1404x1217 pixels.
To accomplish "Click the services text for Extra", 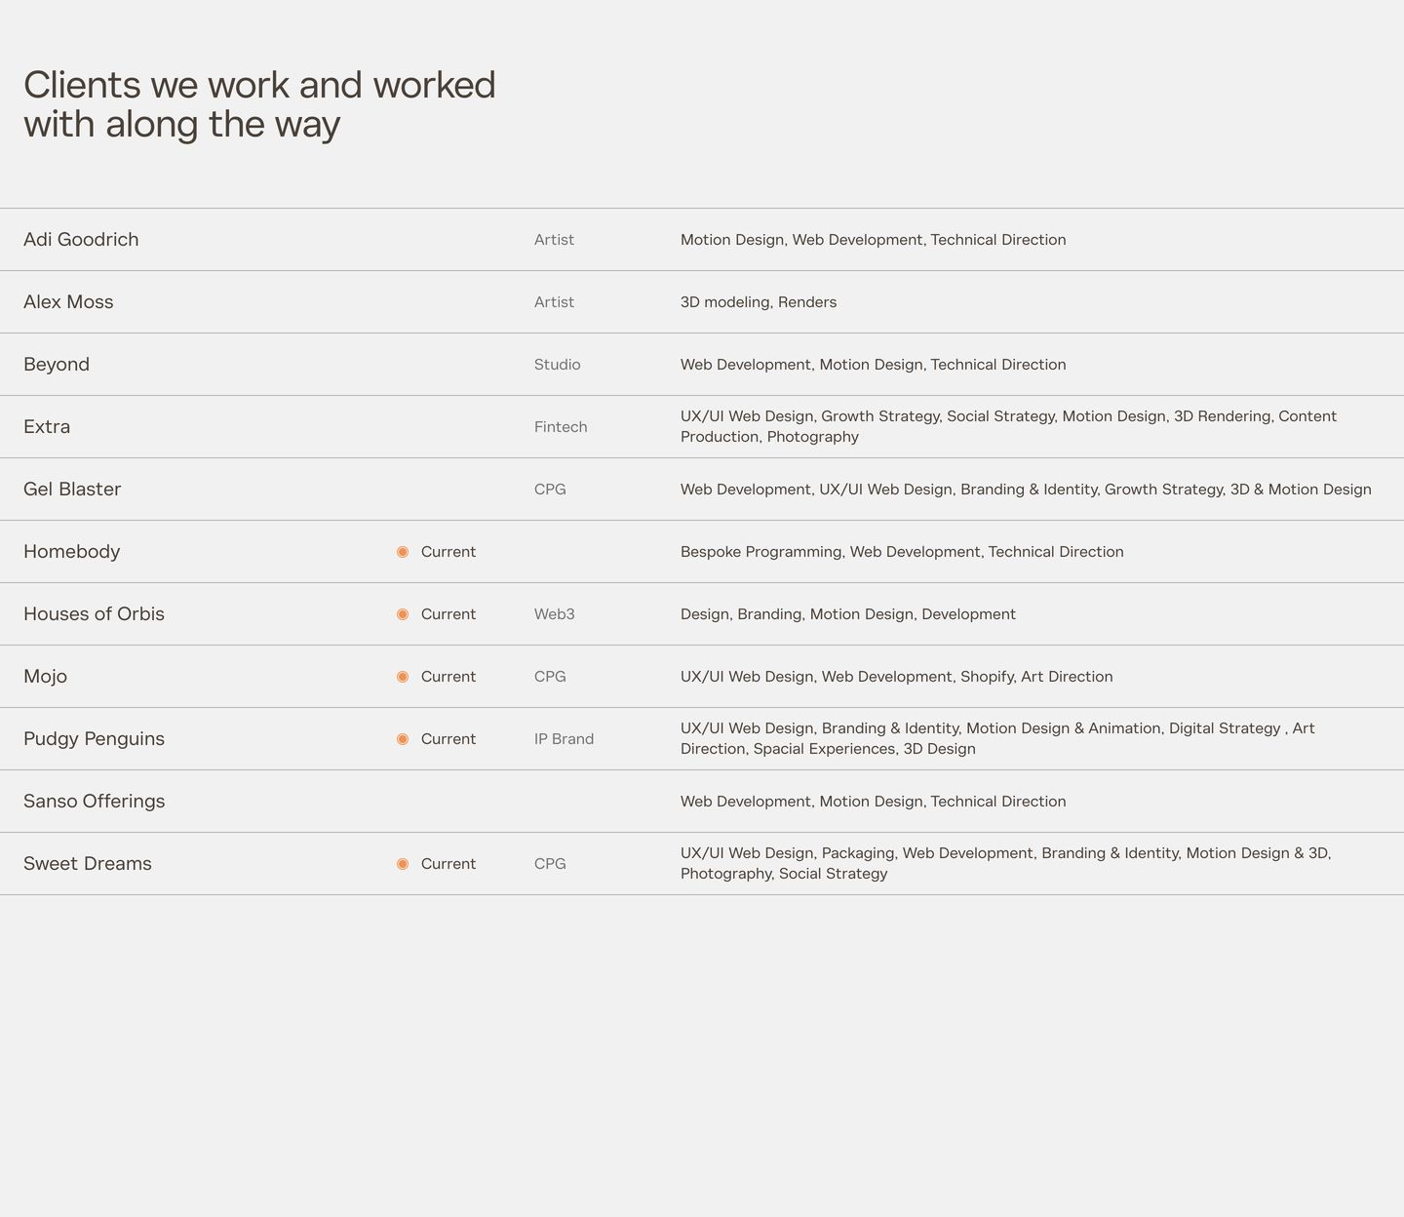I will pos(1008,426).
